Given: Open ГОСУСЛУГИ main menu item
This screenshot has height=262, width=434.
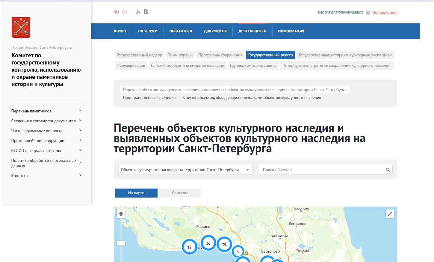Looking at the screenshot, I should click(147, 31).
